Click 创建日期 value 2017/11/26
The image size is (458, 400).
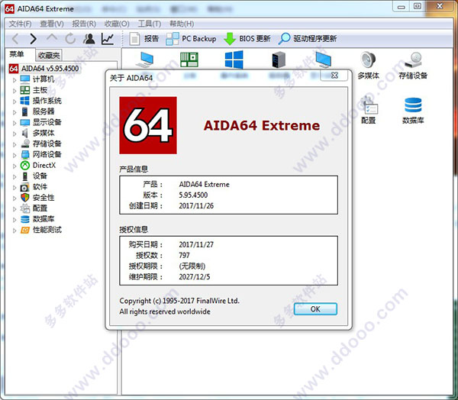click(x=196, y=205)
